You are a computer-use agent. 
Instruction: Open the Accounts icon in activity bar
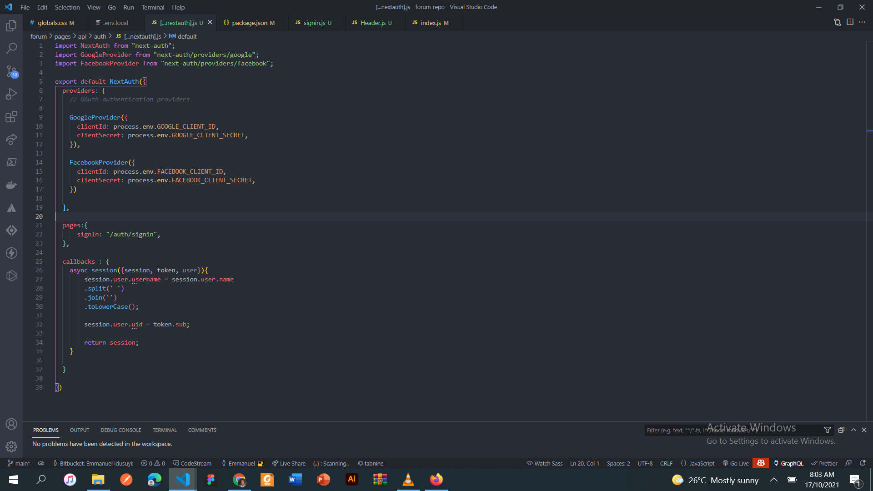pyautogui.click(x=11, y=424)
